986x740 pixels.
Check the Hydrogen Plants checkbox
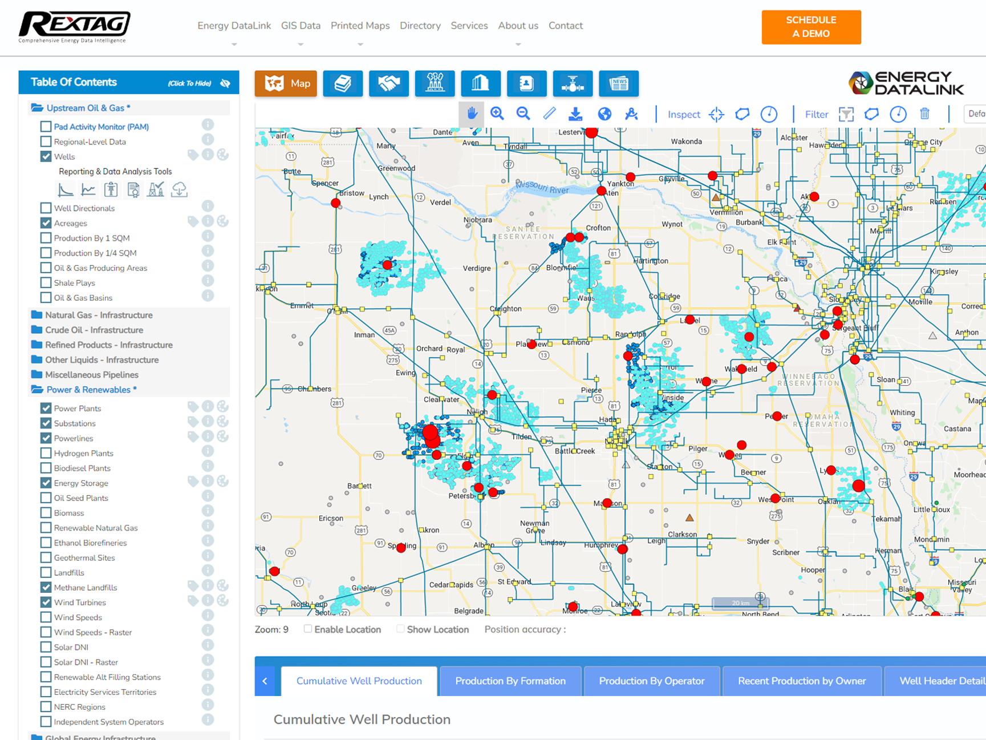pyautogui.click(x=46, y=453)
